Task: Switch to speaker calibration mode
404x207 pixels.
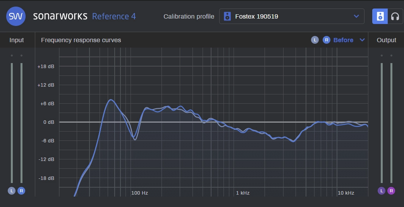Action: [380, 16]
